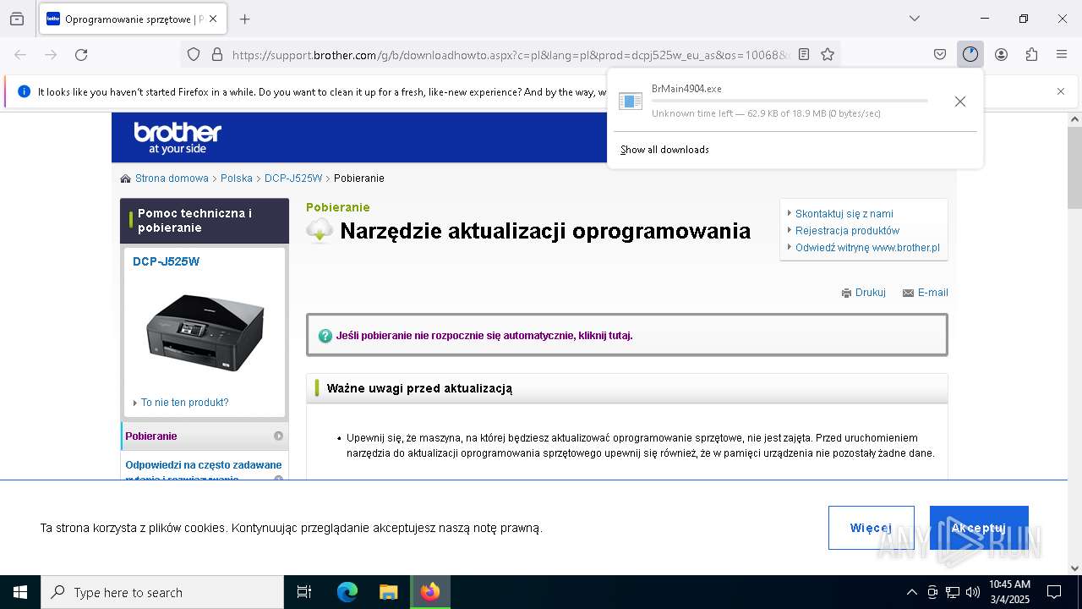Click scrollbar down arrow

pos(1074,568)
